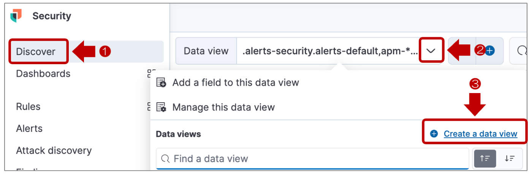Click the Elastic Security logo
532x177 pixels.
16,16
